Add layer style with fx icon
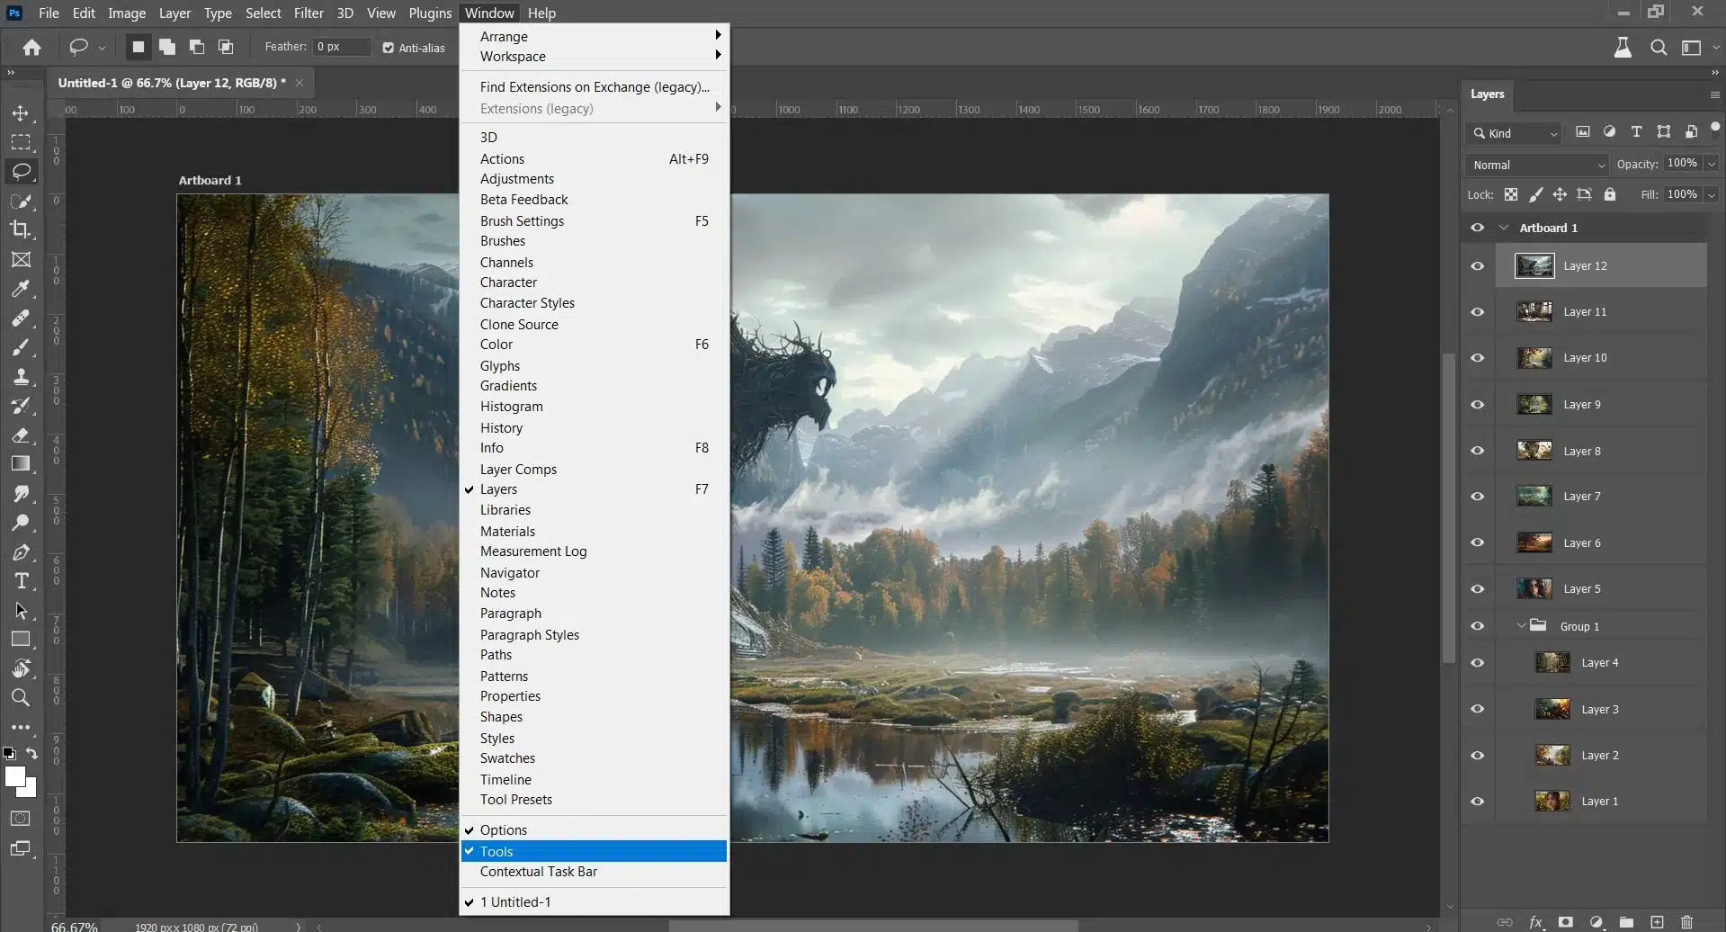 tap(1536, 922)
